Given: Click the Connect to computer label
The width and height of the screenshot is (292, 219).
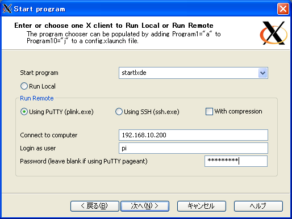Looking at the screenshot, I should pos(49,135).
